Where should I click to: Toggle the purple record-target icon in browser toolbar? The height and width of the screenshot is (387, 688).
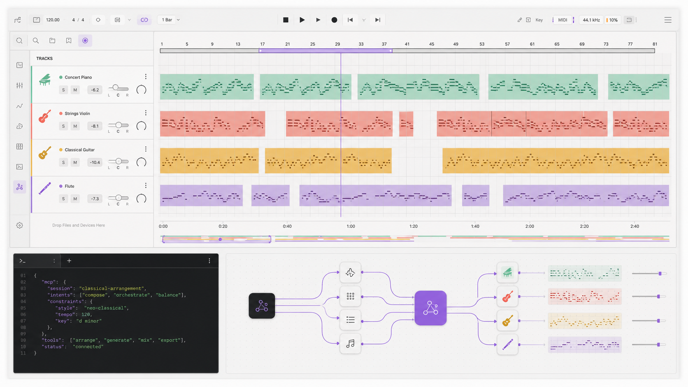pos(85,40)
